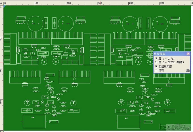Uncheck the 包括丝印层 checkbox
The height and width of the screenshot is (132, 193).
click(156, 66)
